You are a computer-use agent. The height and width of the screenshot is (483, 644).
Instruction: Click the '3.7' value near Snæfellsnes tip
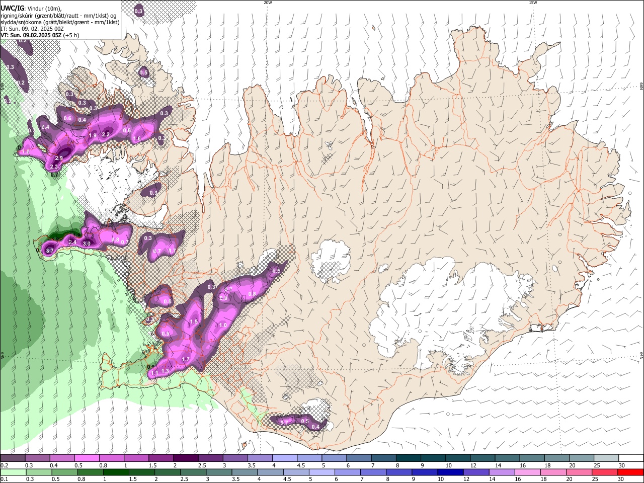[50, 251]
